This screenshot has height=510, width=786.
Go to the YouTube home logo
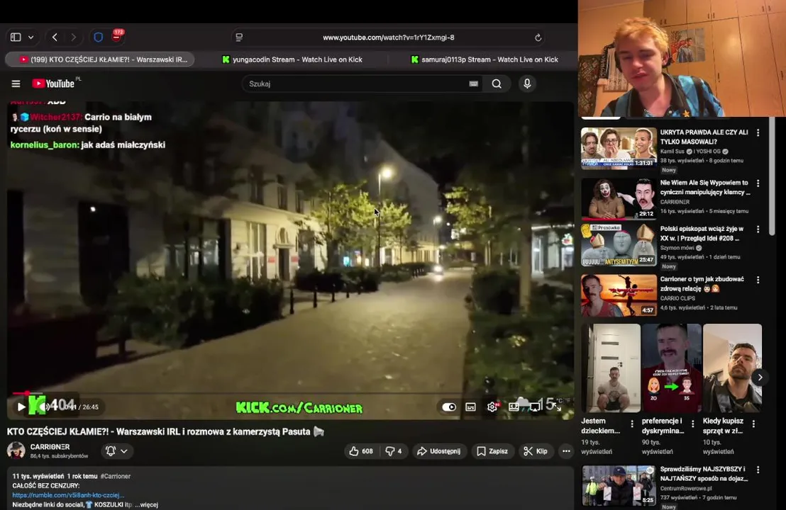pos(53,84)
